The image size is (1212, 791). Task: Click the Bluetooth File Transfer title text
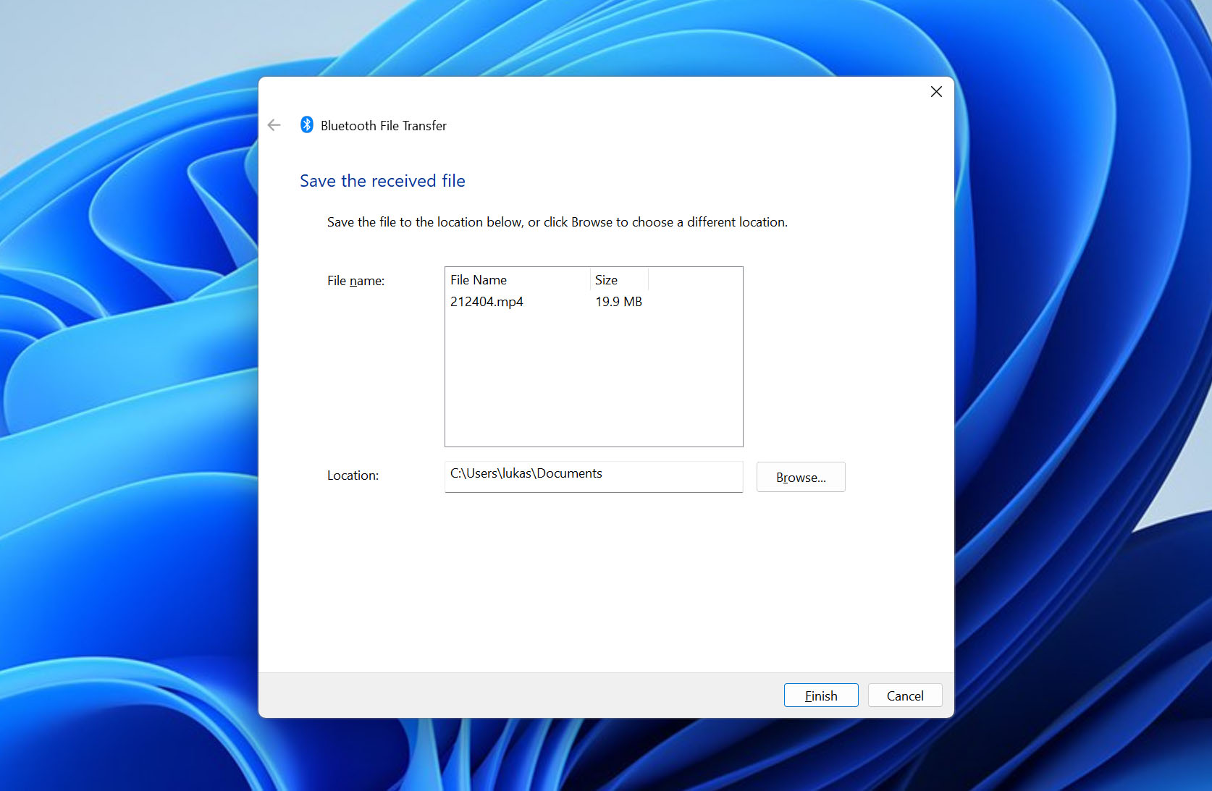coord(382,125)
